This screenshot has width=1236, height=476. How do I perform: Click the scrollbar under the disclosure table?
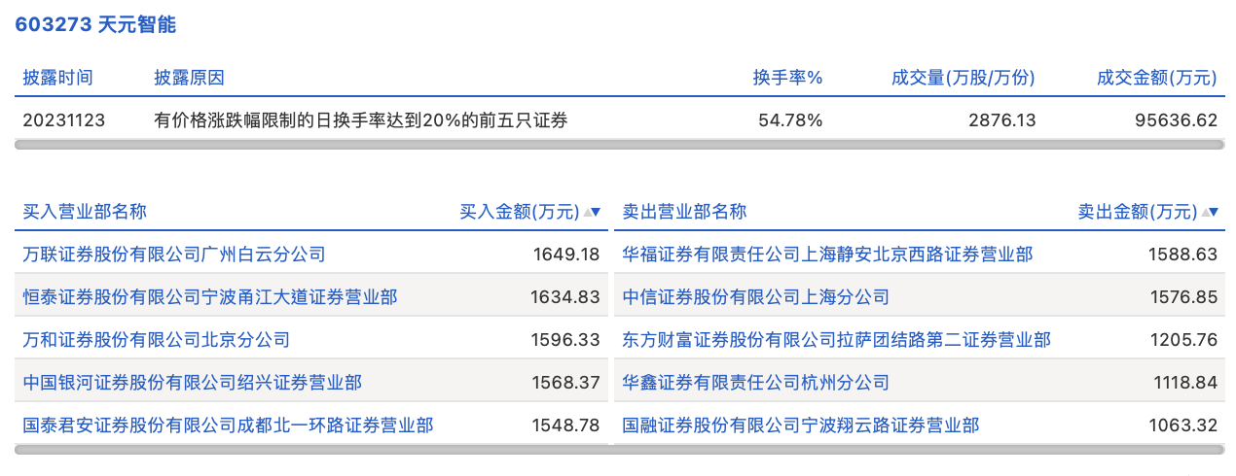pyautogui.click(x=619, y=145)
